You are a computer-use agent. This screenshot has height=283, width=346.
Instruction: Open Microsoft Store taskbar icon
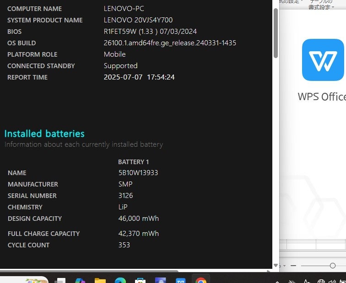(140, 281)
